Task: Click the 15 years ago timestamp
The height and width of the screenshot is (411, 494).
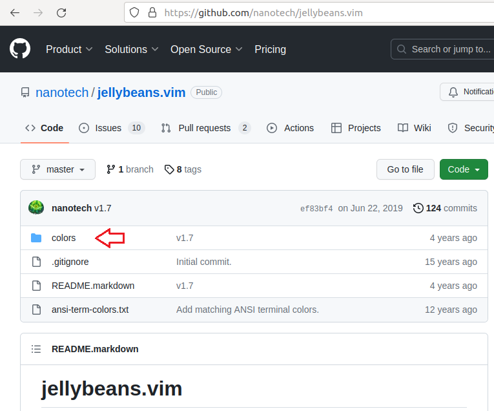Action: 451,262
